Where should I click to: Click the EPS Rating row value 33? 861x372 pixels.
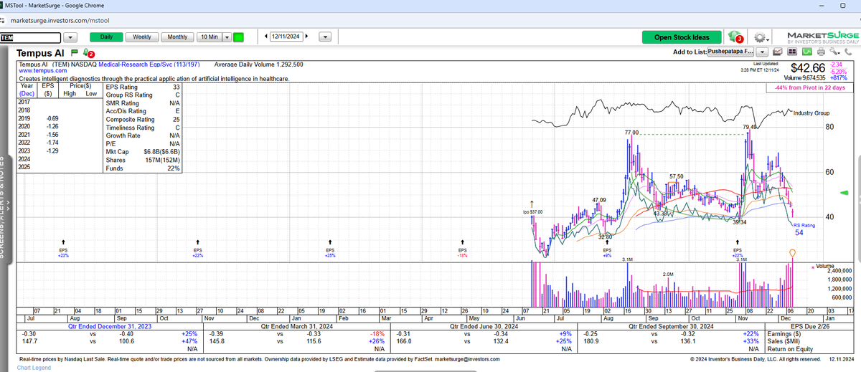coord(176,87)
